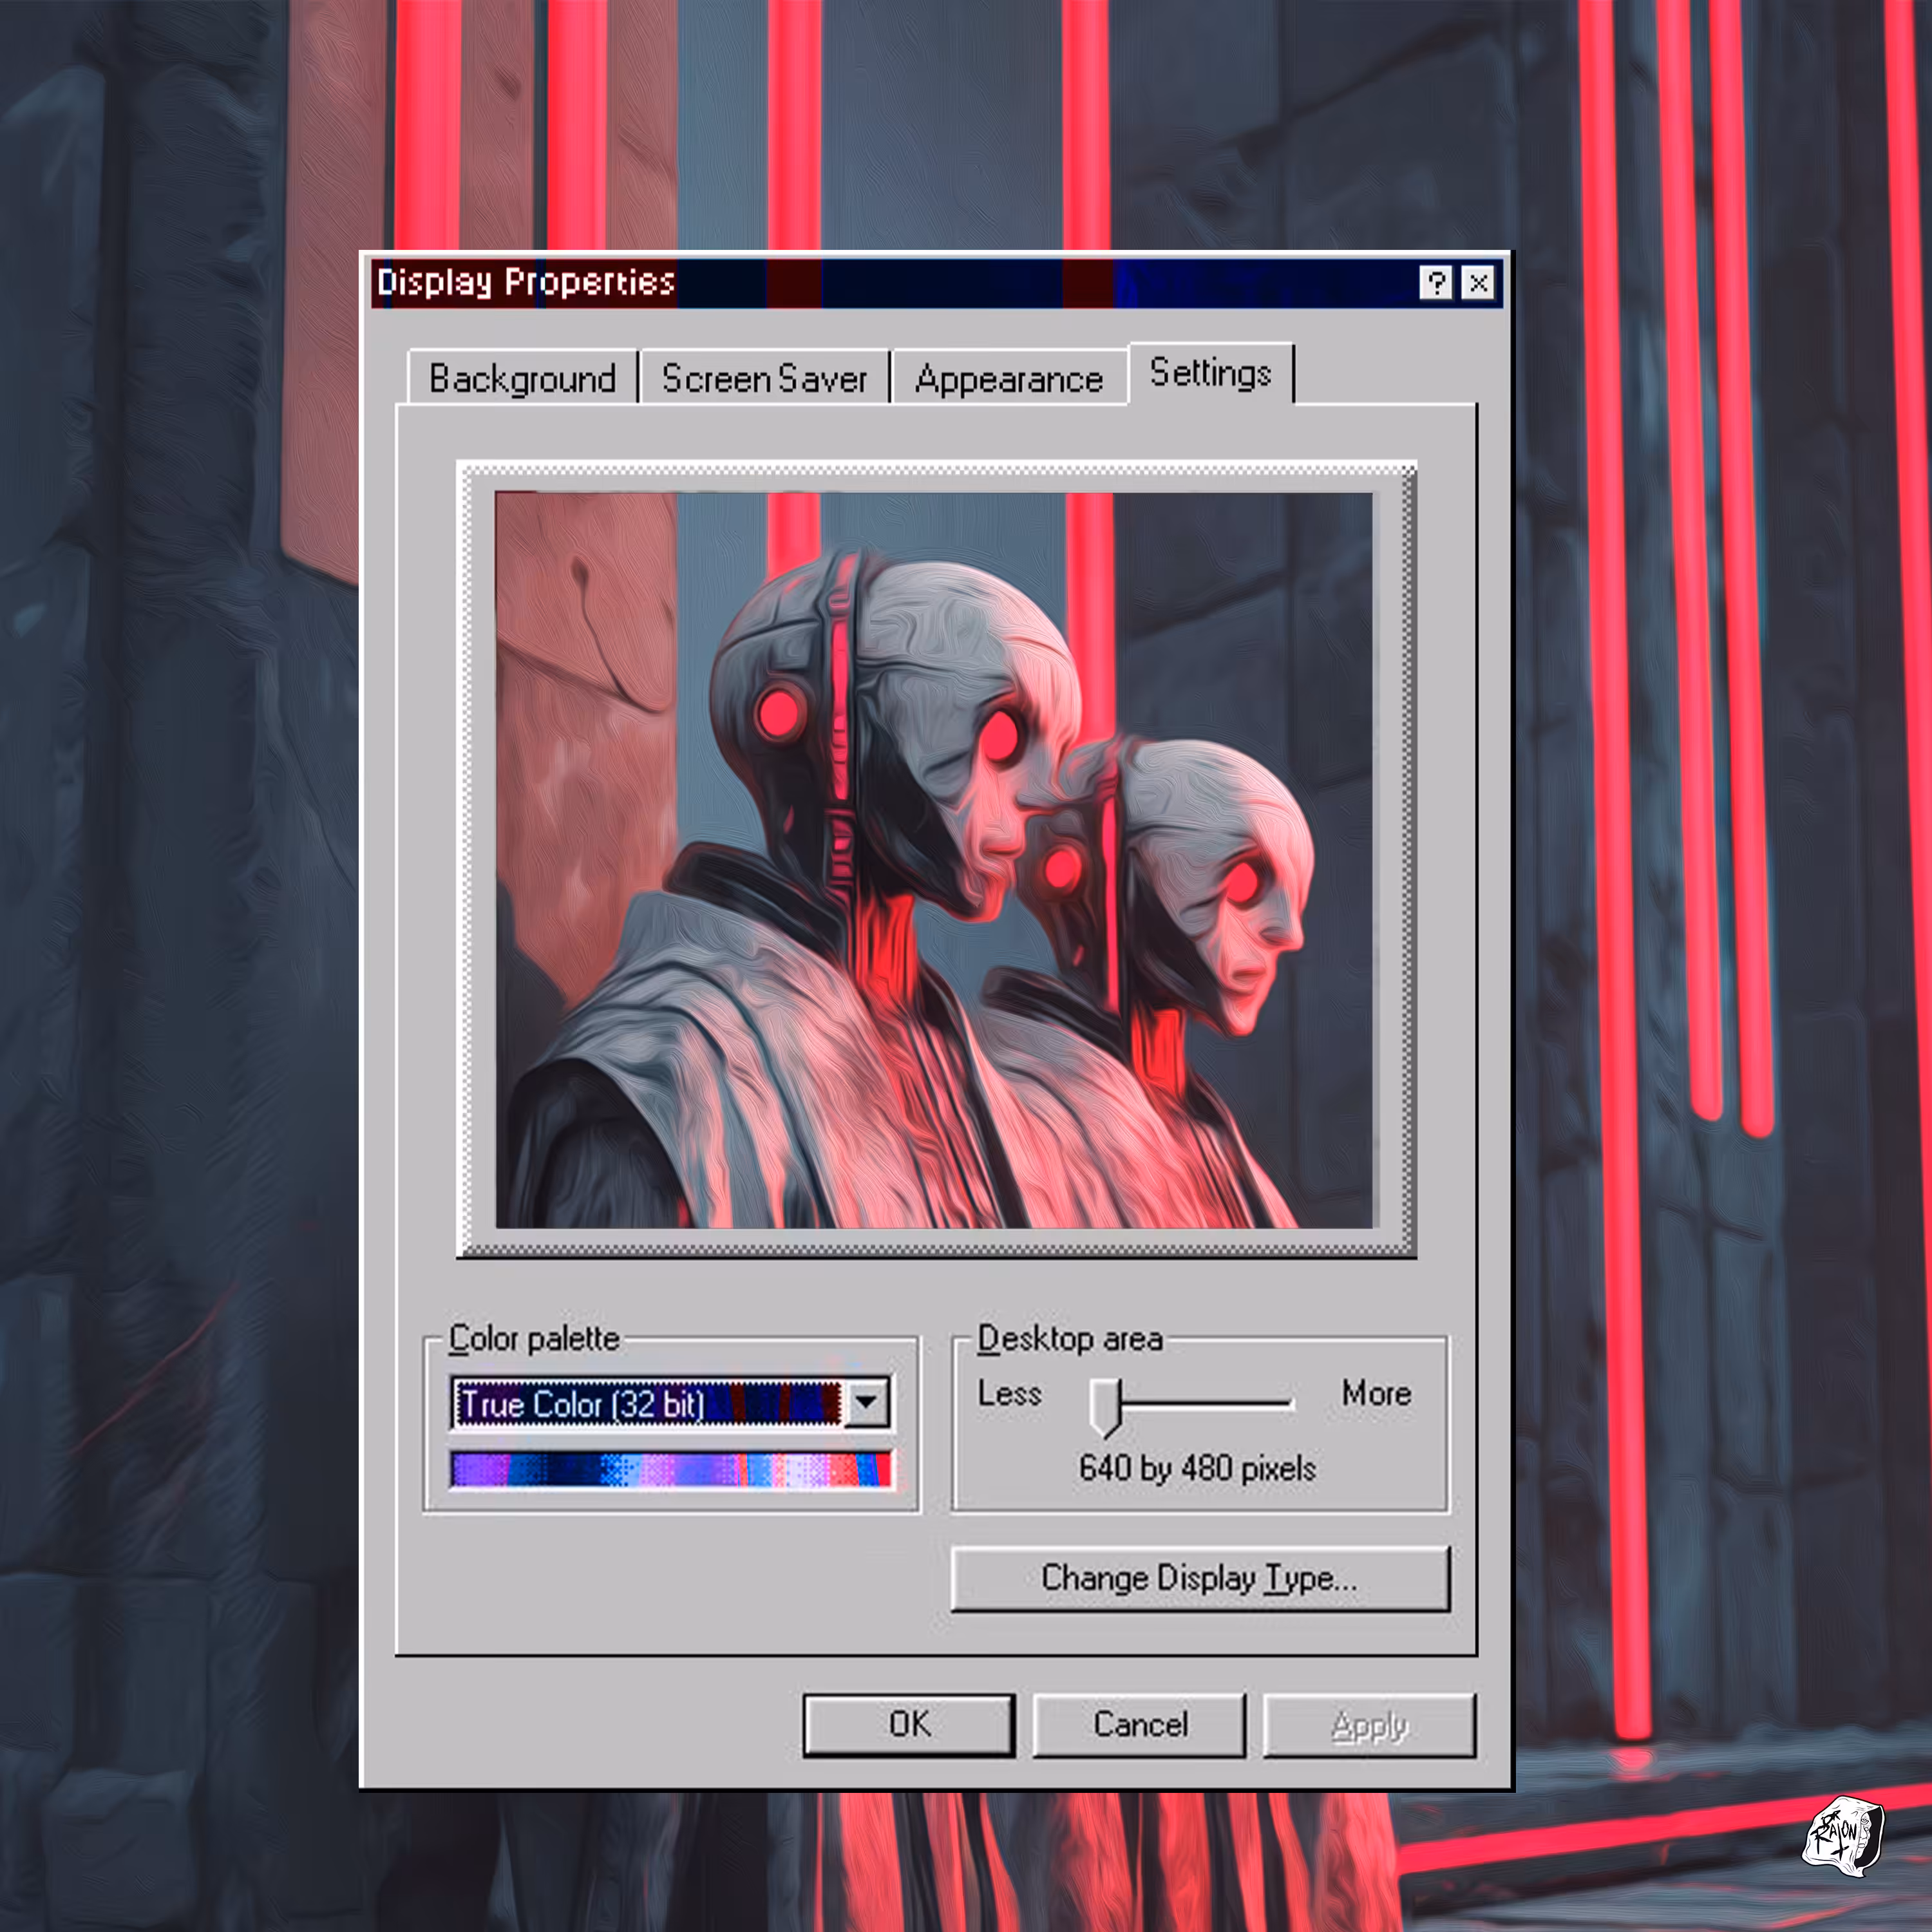Click the Less label by the slider

click(x=1009, y=1393)
